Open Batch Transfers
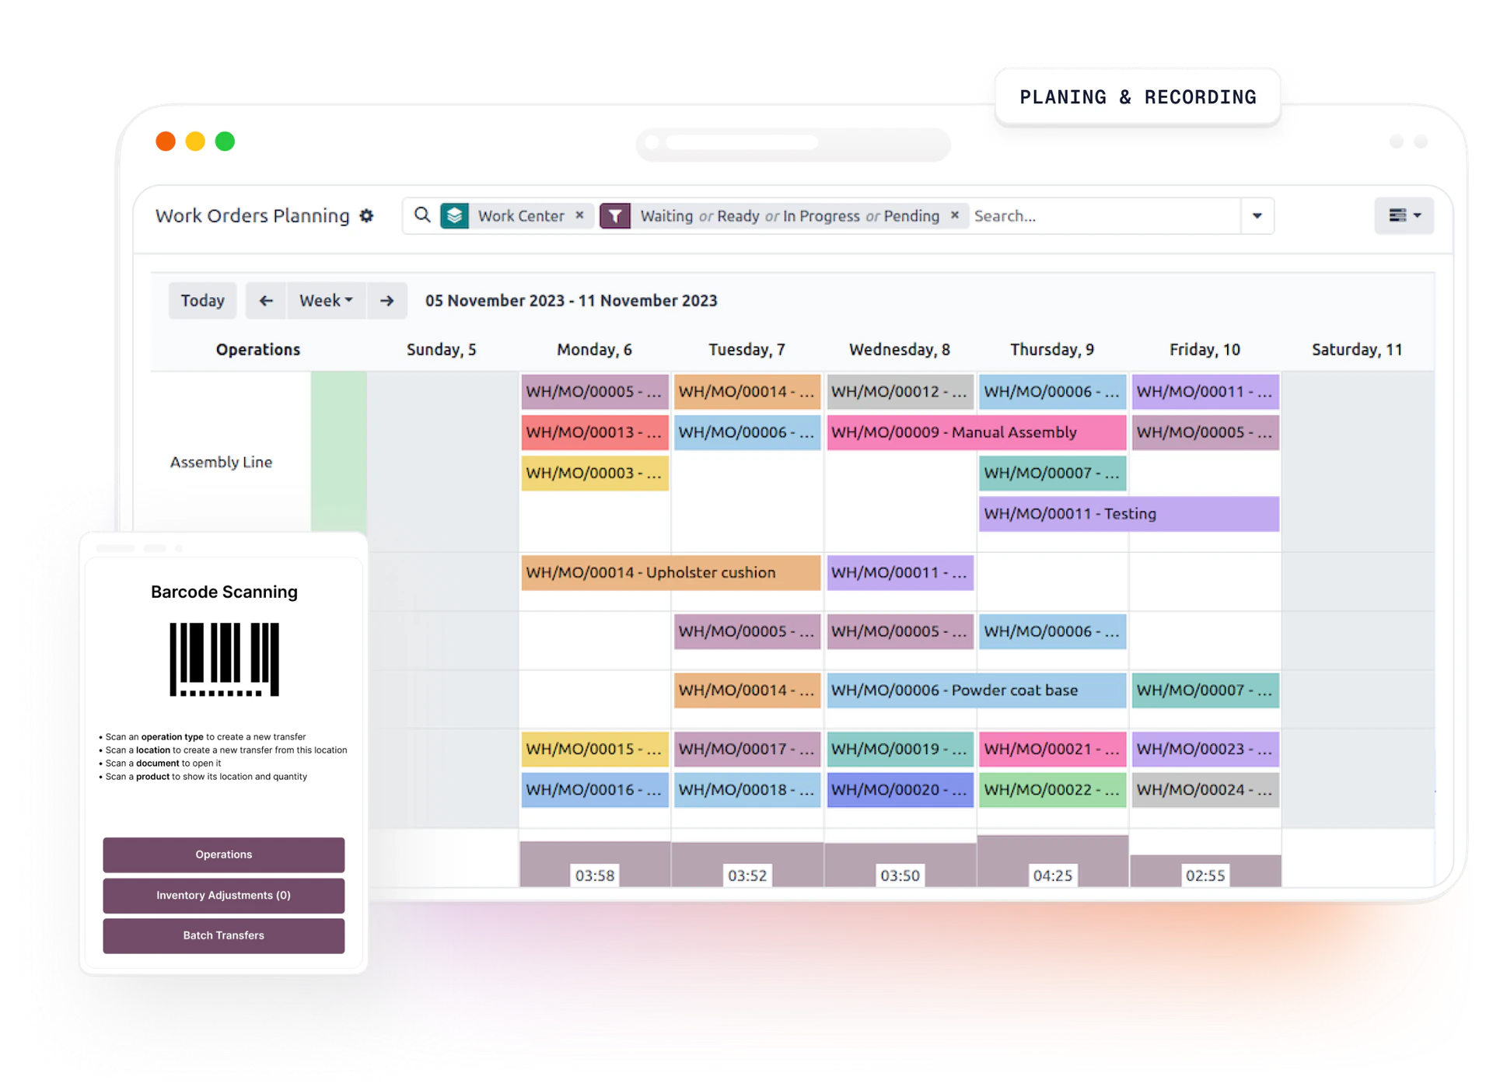 [224, 936]
